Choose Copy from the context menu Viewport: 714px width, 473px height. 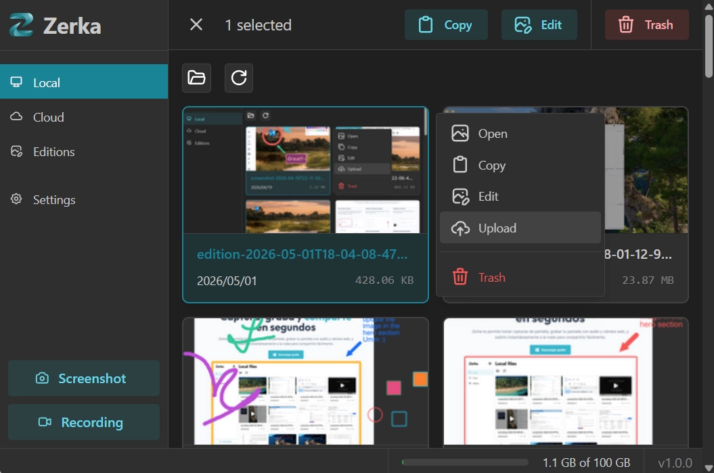click(x=520, y=165)
